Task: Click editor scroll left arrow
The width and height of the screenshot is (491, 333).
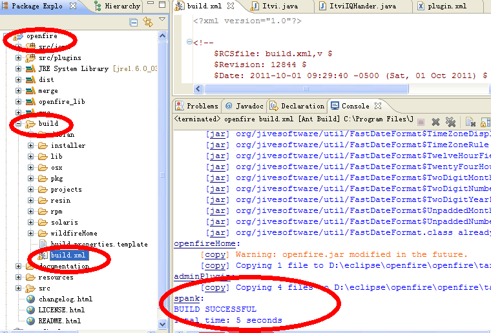Action: pos(198,89)
